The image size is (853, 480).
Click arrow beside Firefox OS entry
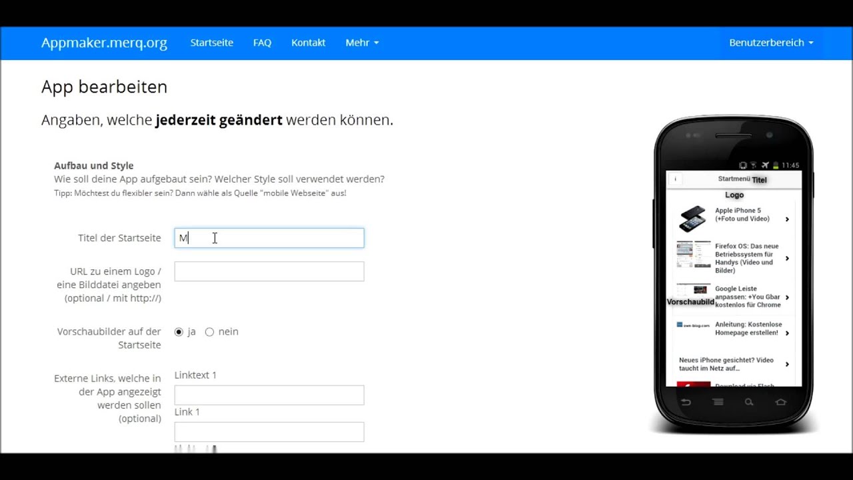[787, 259]
